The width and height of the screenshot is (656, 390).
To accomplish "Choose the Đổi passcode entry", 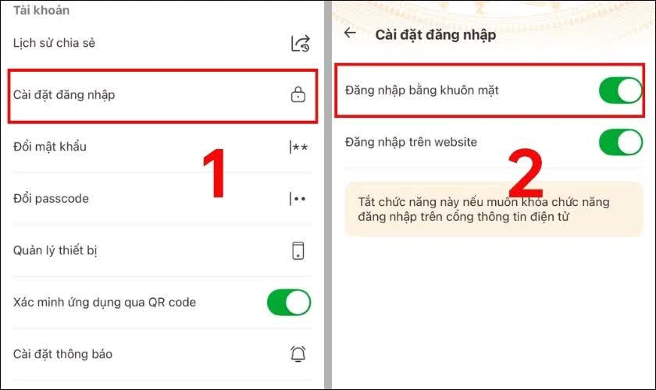I will [x=162, y=199].
